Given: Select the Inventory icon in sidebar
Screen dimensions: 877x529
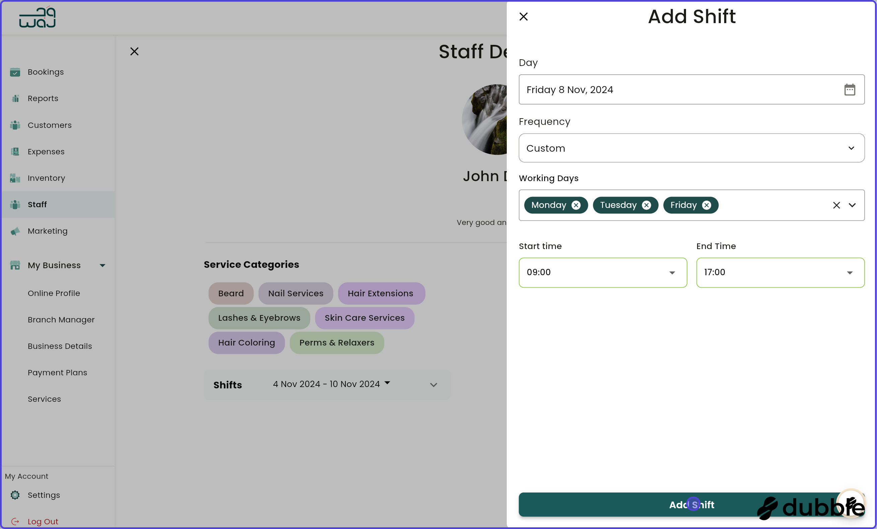Looking at the screenshot, I should tap(15, 178).
